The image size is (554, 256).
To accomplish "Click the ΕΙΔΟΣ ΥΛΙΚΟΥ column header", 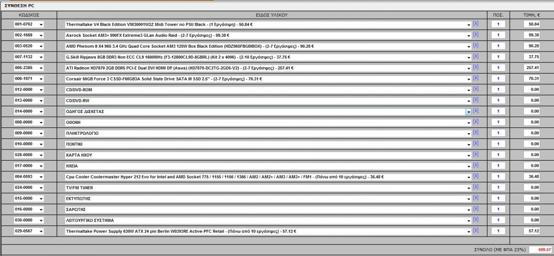I will tap(272, 15).
